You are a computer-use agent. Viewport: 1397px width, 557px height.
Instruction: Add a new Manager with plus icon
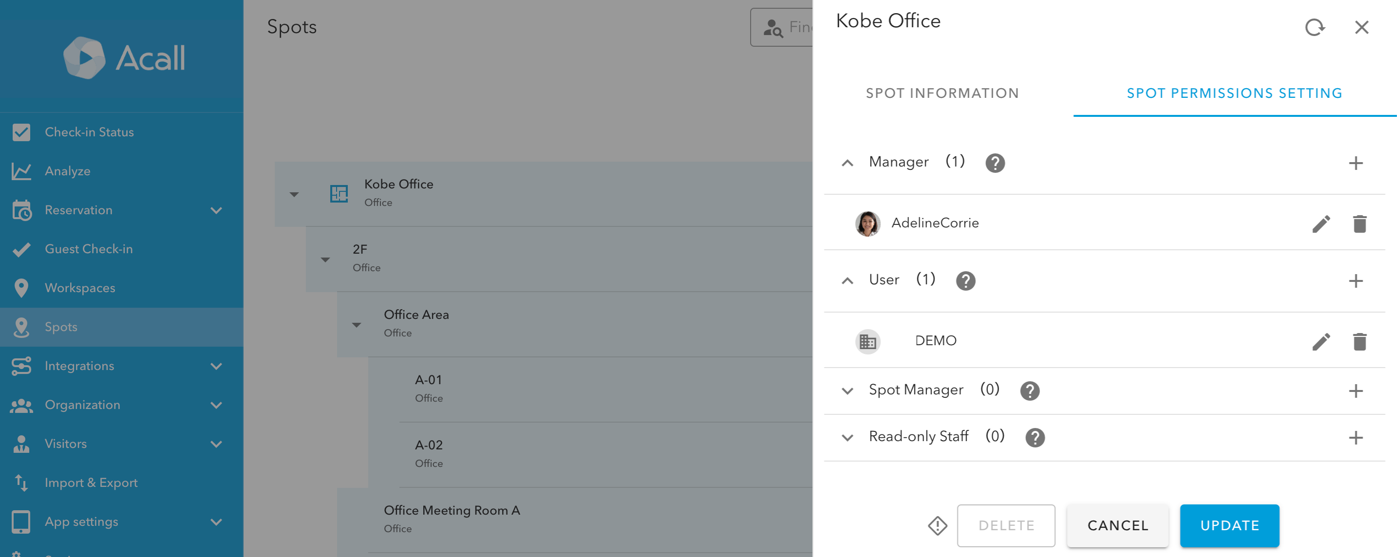click(x=1355, y=163)
